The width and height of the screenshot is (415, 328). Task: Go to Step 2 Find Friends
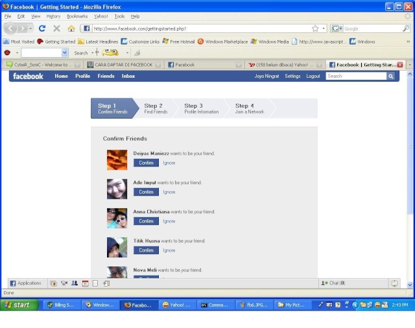tap(156, 108)
